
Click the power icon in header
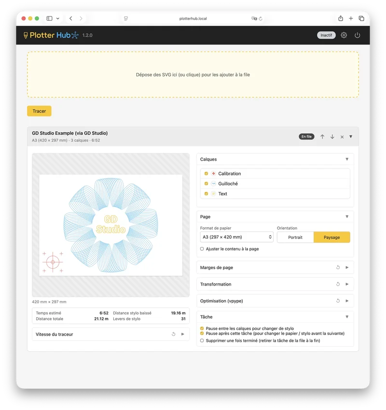357,35
